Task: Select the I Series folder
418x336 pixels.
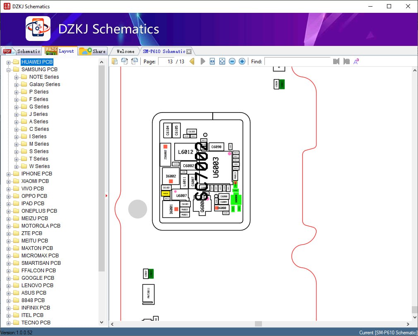Action: click(x=38, y=137)
